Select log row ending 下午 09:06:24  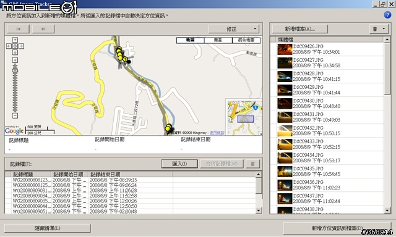[131, 185]
